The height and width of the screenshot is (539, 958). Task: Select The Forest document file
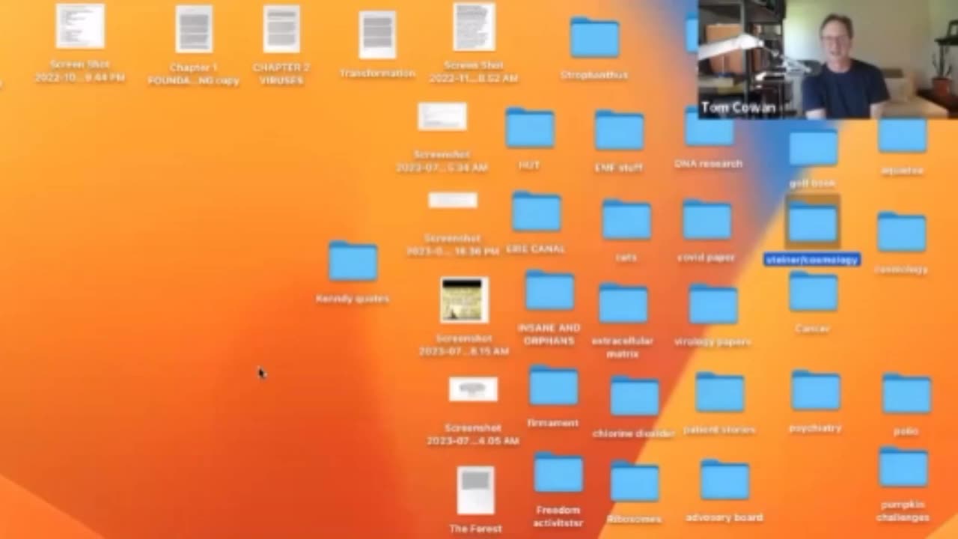pos(476,490)
